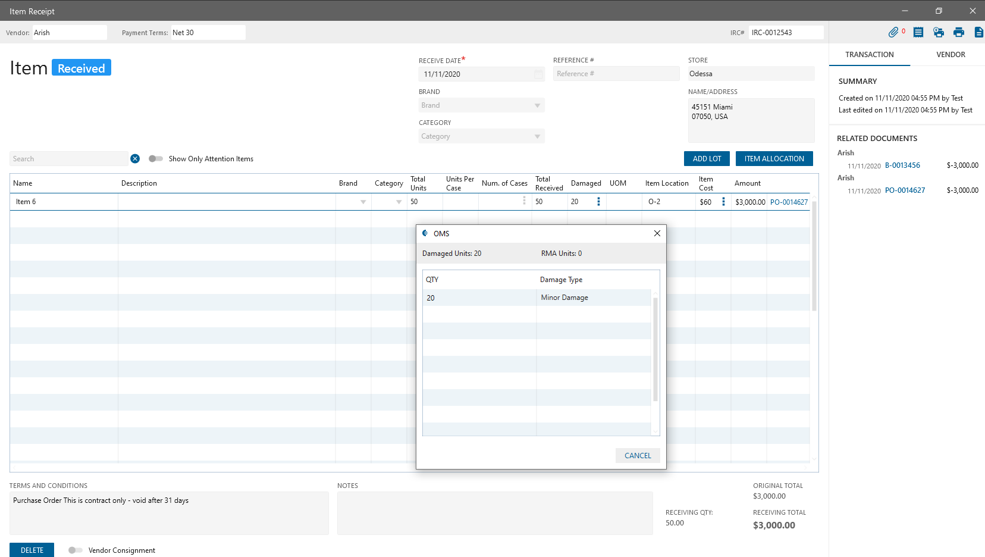Click the receipt list icon in toolbar

tap(918, 33)
